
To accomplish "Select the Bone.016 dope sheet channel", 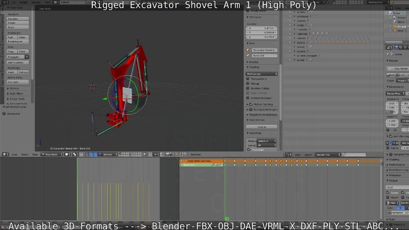I will point(202,165).
